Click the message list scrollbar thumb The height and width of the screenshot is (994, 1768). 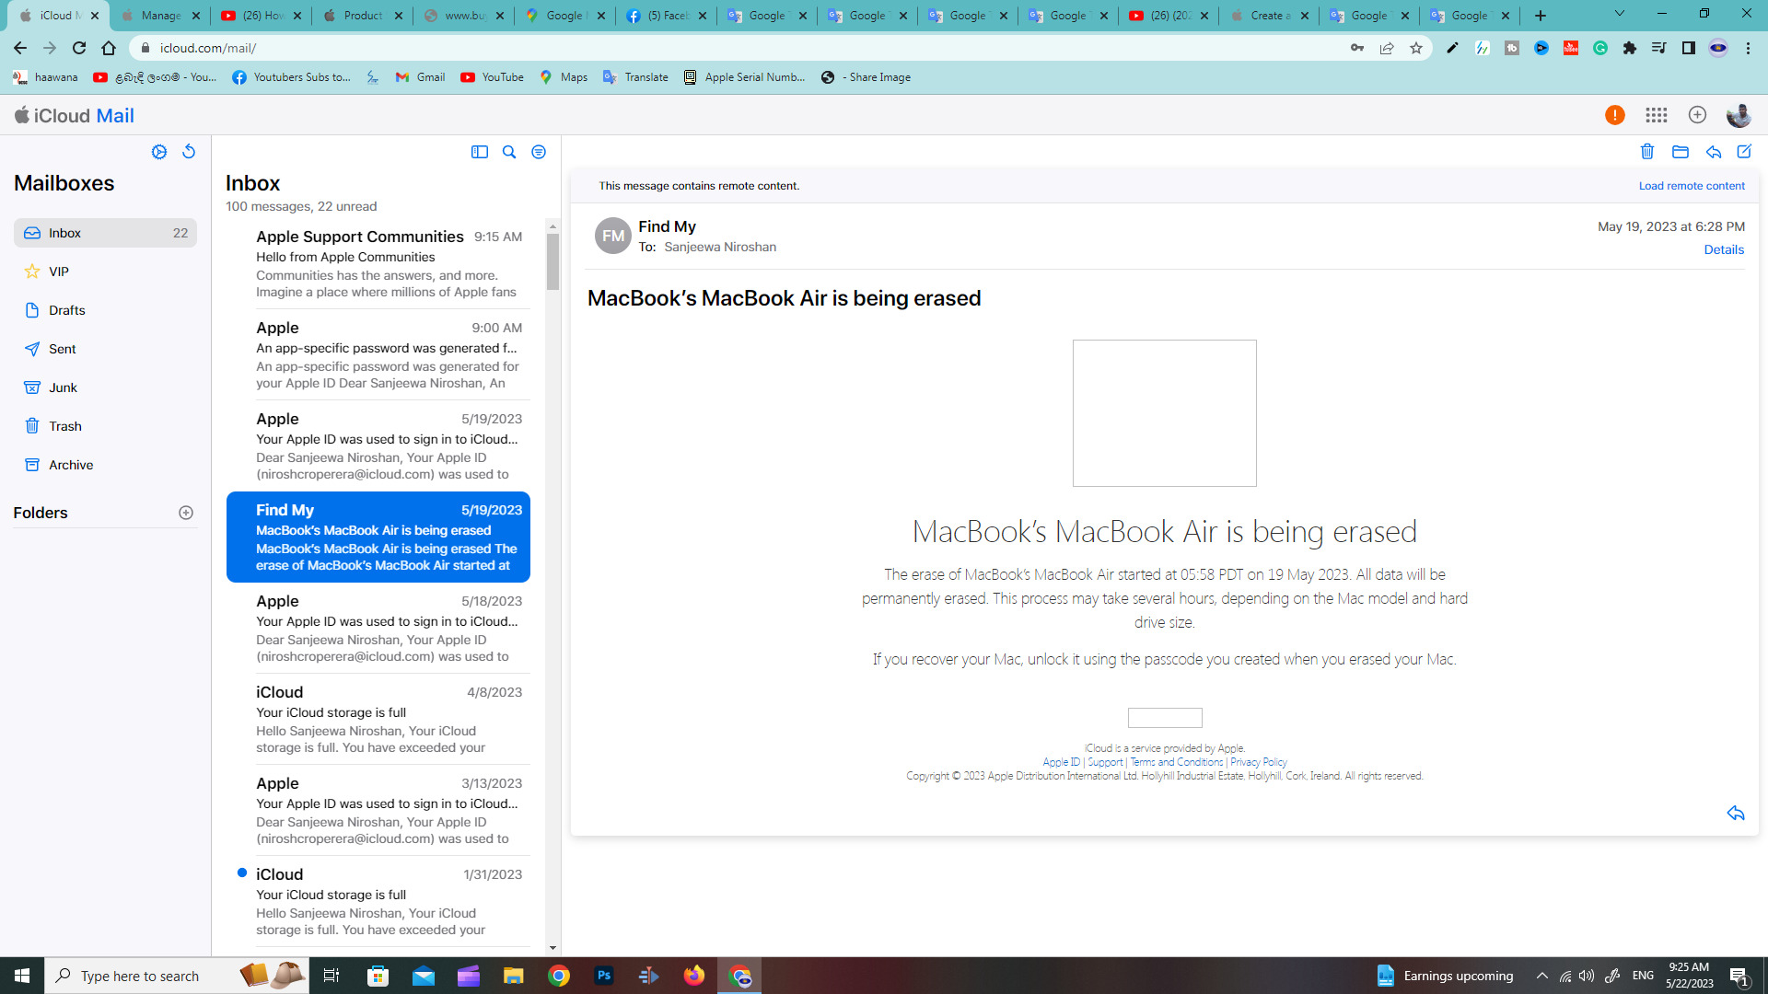click(x=552, y=261)
